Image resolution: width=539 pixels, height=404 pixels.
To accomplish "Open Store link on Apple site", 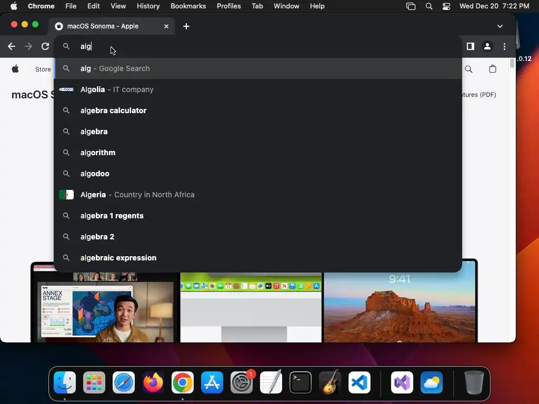I will coord(43,69).
